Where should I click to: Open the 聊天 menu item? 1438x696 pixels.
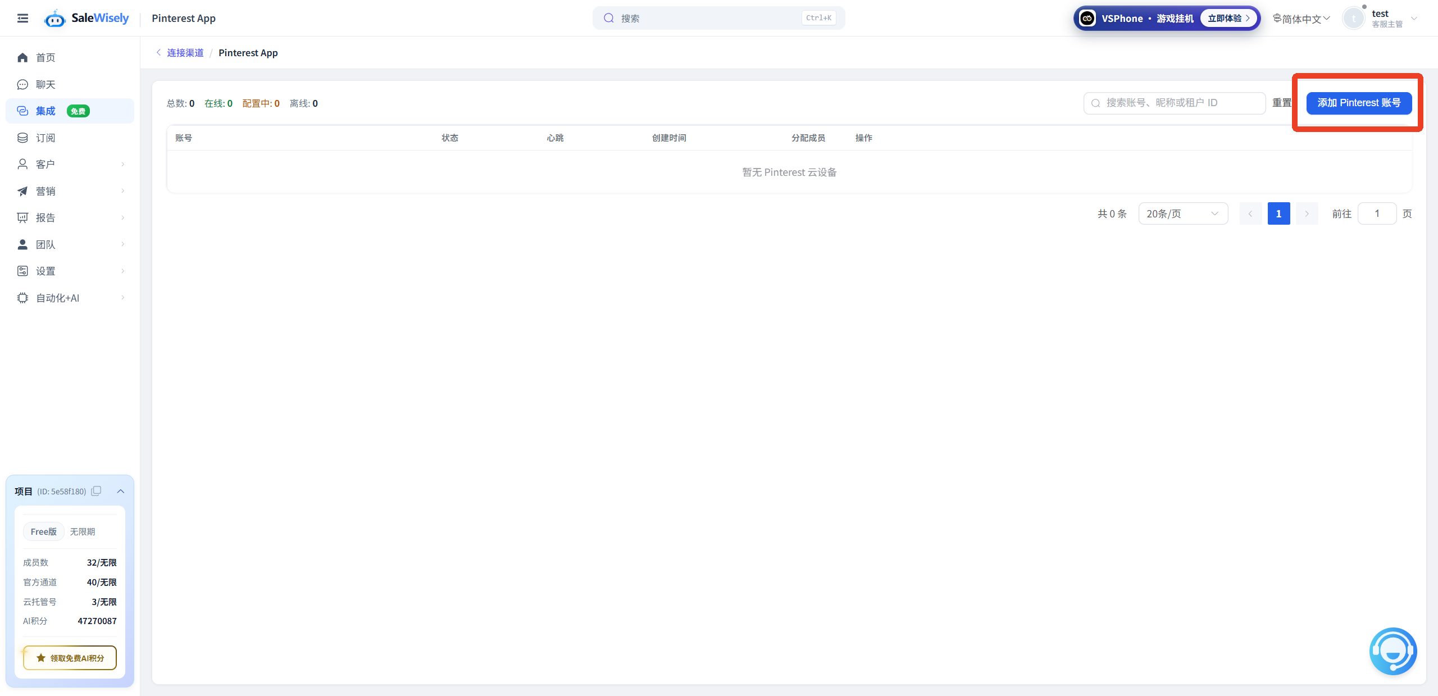point(70,84)
